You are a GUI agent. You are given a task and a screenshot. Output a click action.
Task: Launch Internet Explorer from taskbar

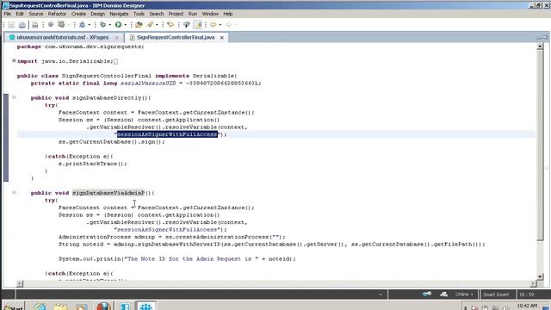40,307
